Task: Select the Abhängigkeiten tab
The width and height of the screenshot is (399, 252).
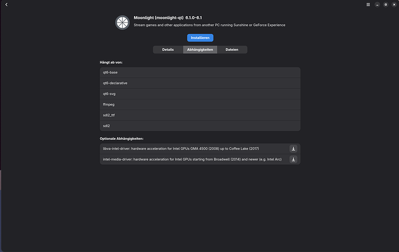Action: 200,50
